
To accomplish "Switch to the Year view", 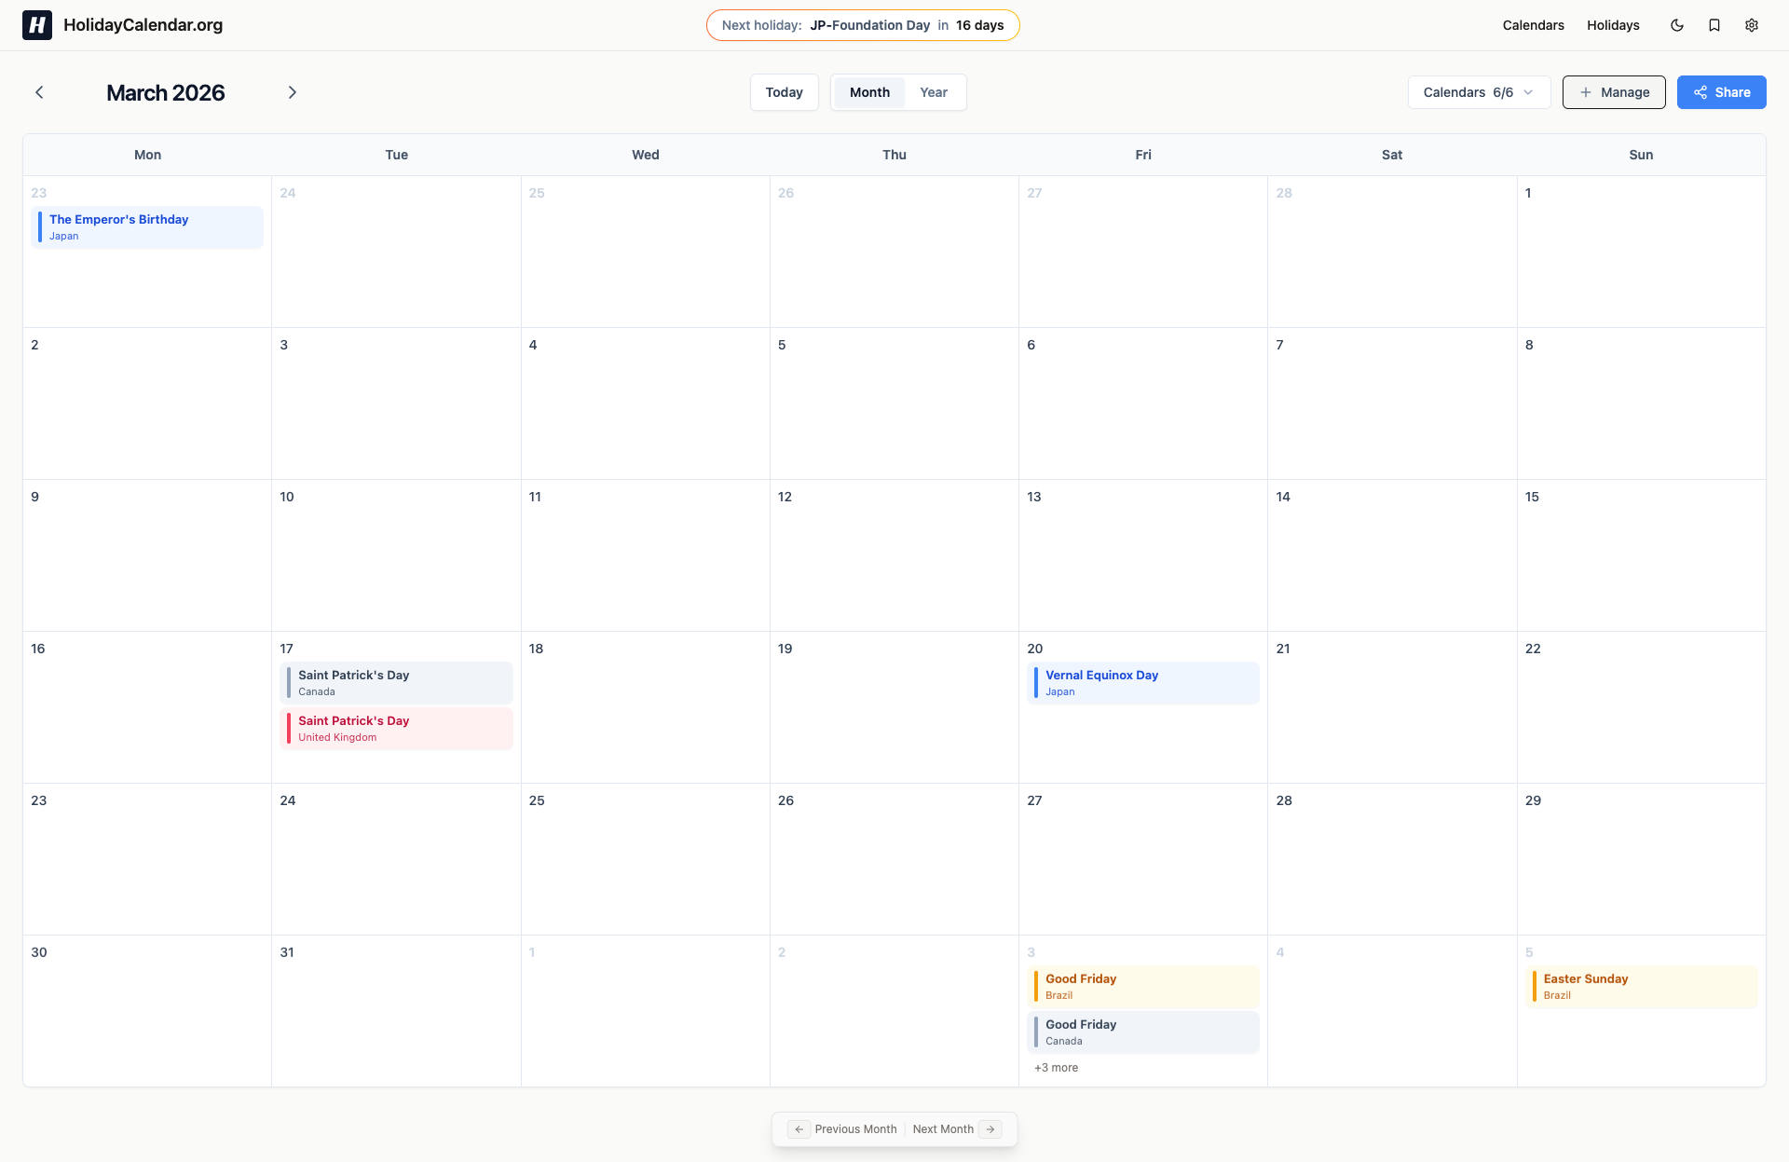I will tap(933, 92).
